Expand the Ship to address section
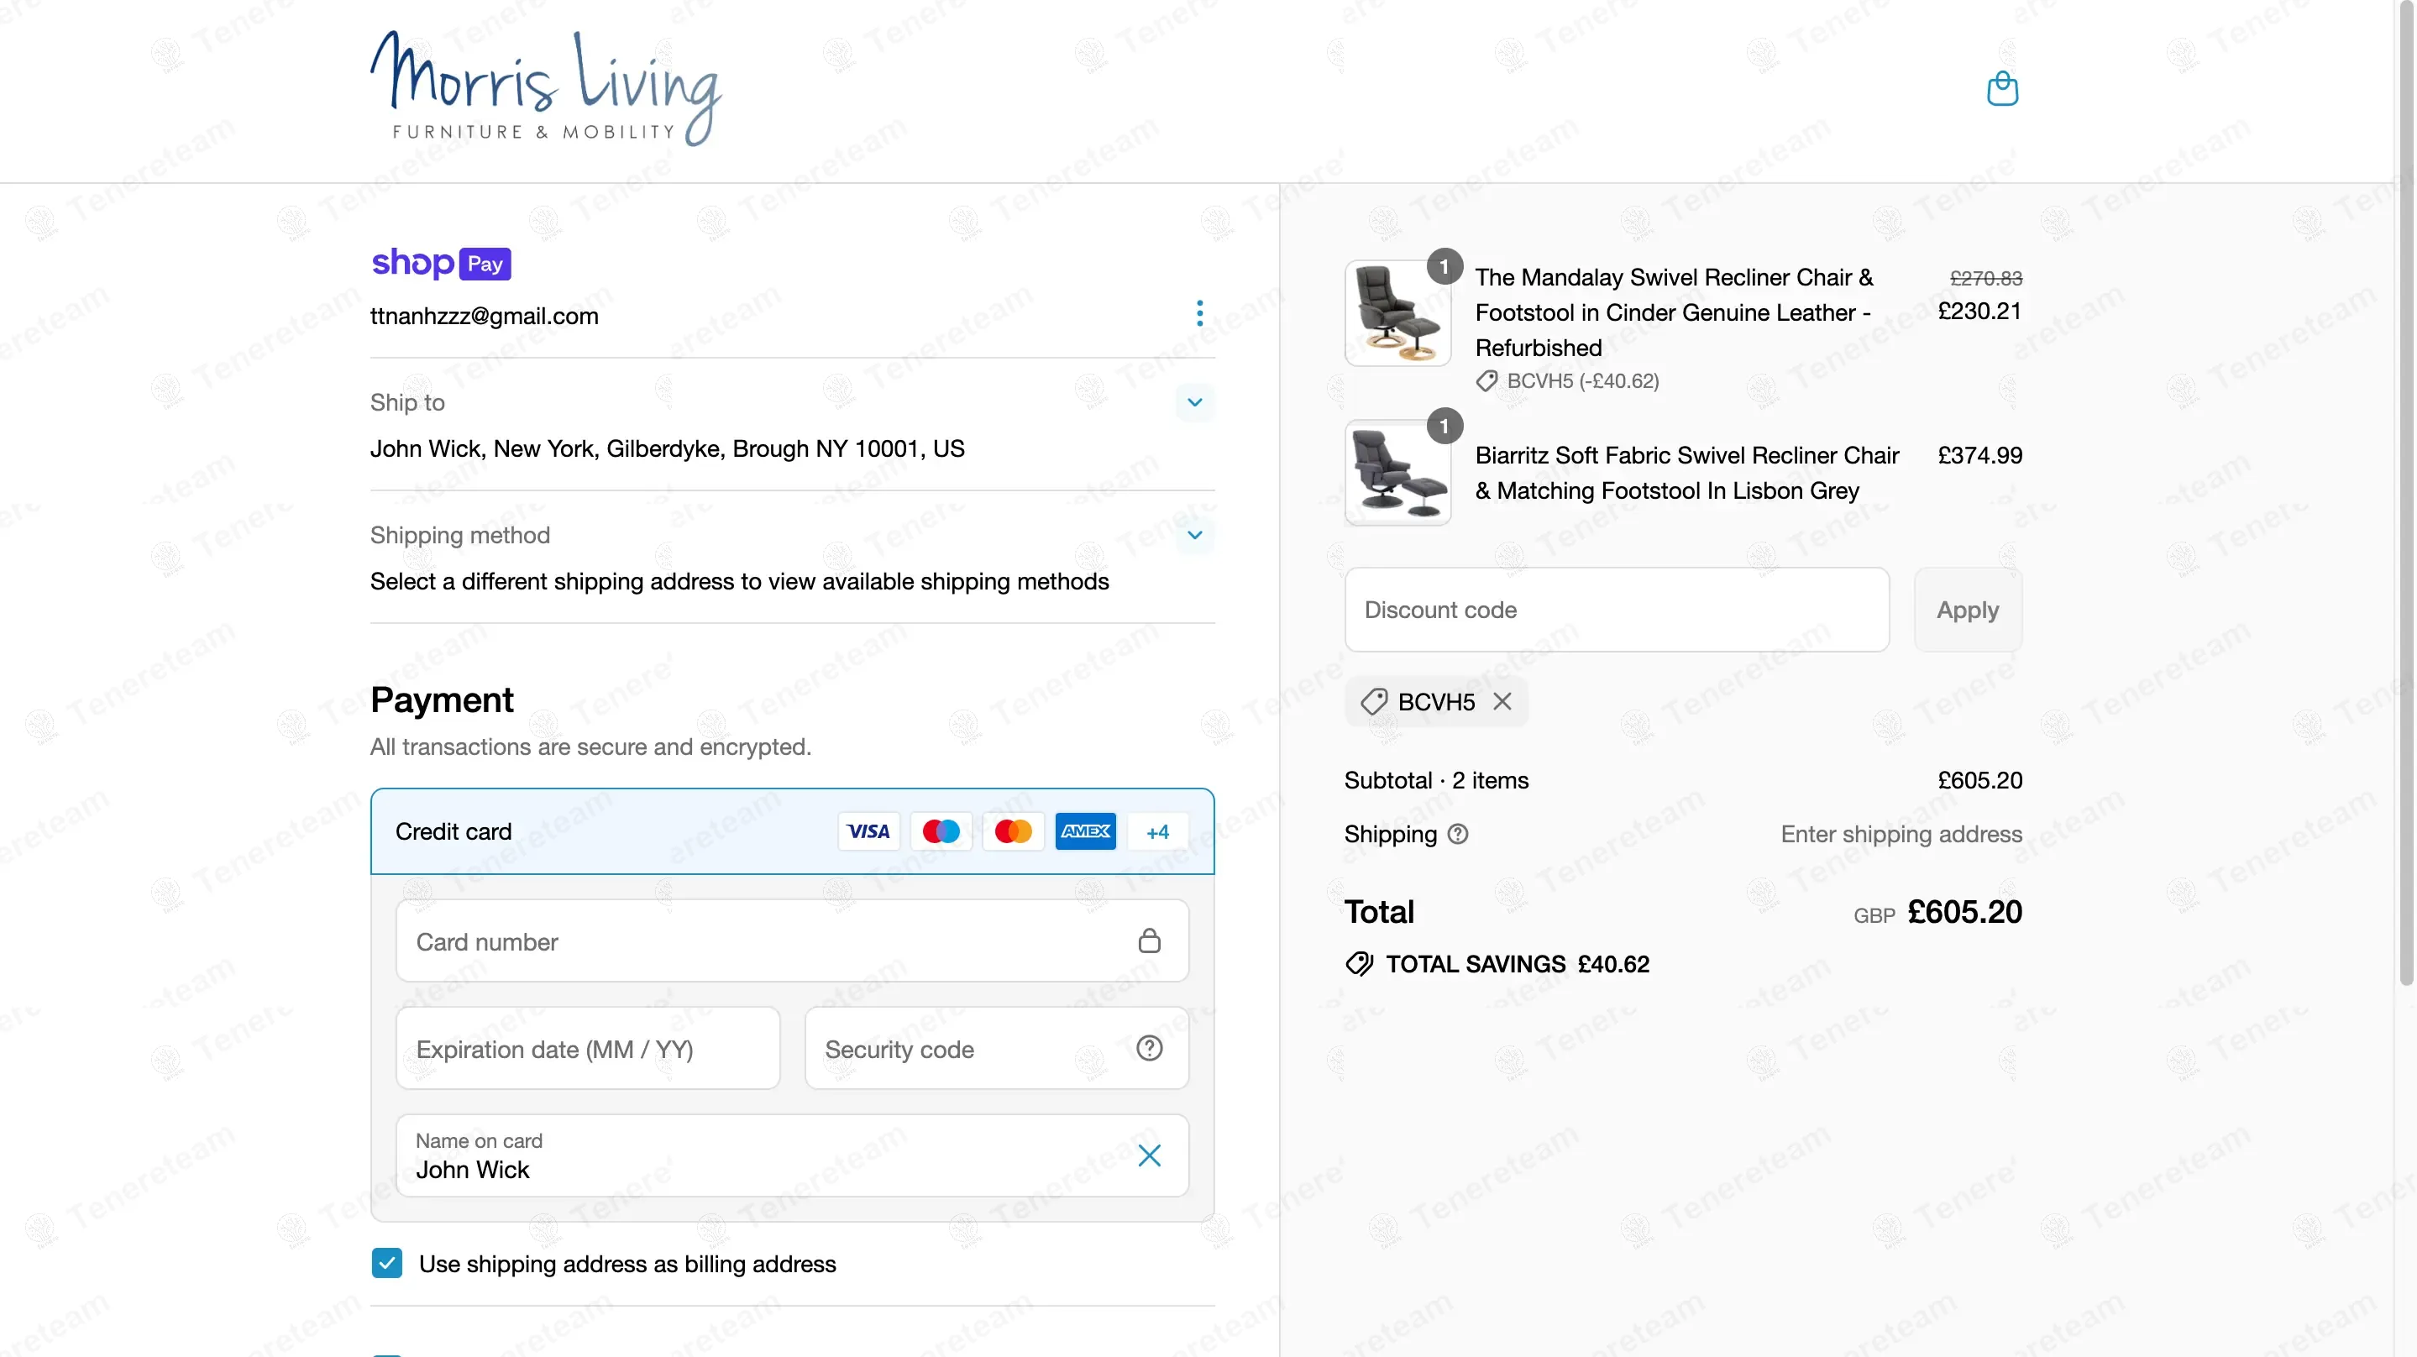Image resolution: width=2417 pixels, height=1357 pixels. [1194, 402]
